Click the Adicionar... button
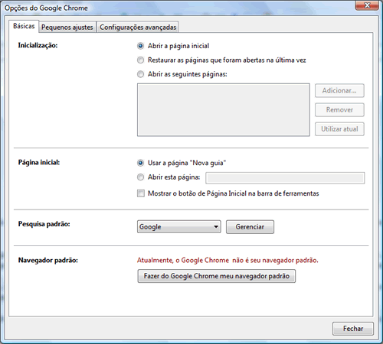383x344 pixels. click(339, 91)
